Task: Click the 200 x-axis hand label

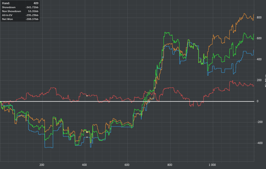Action: (x=42, y=165)
